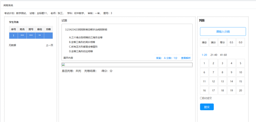The height and width of the screenshot is (122, 256).
Task: Click the 分数 column header
Action: click(x=48, y=29)
